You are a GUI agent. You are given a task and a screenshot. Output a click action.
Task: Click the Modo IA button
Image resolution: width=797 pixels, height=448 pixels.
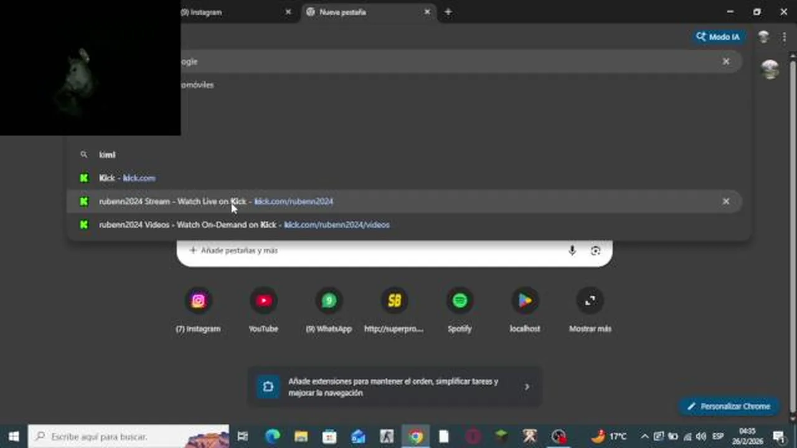[719, 37]
